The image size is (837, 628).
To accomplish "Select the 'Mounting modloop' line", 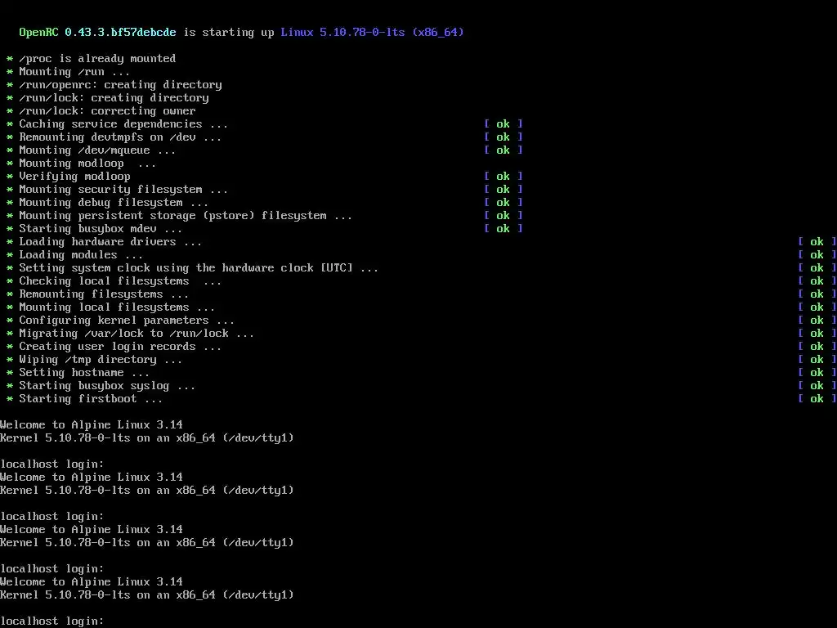I will (87, 164).
